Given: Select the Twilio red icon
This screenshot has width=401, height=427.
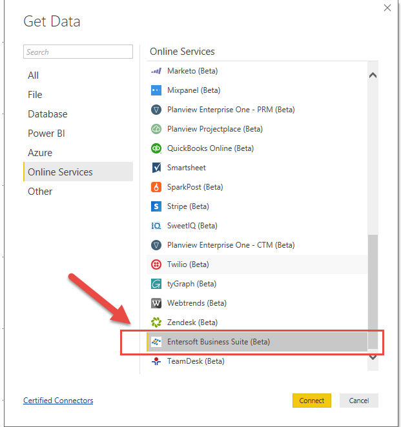Looking at the screenshot, I should [x=156, y=264].
